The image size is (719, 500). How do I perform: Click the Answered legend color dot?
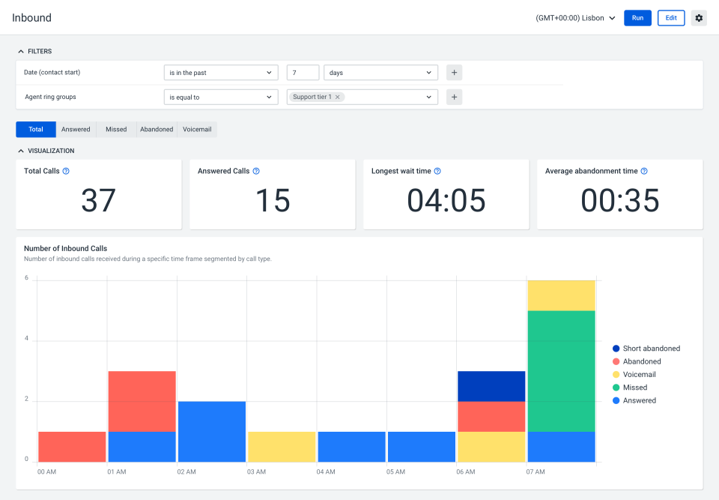click(x=617, y=400)
